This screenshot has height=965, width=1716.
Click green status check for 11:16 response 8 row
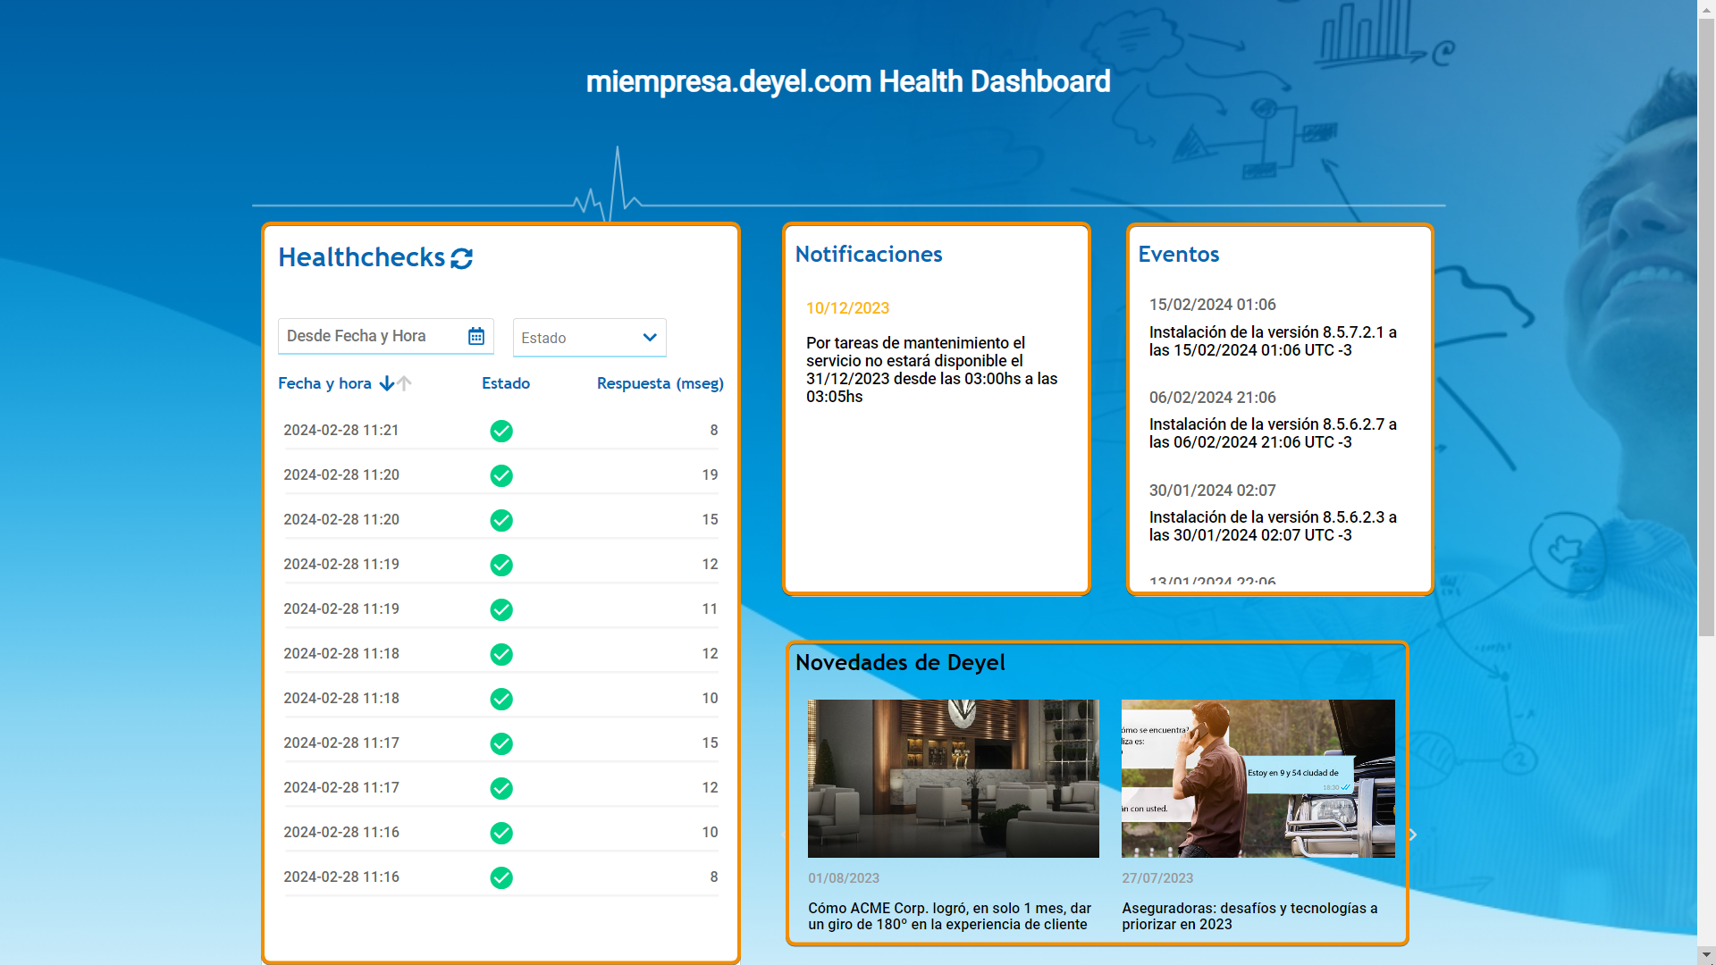(x=501, y=877)
